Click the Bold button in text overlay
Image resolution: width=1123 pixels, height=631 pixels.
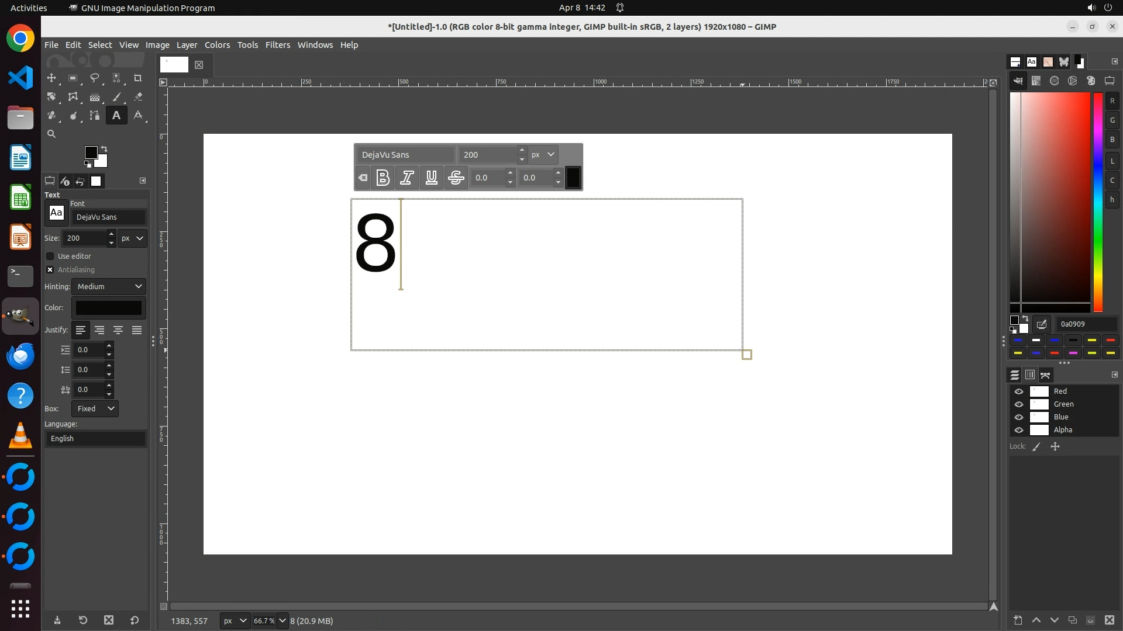pos(383,178)
